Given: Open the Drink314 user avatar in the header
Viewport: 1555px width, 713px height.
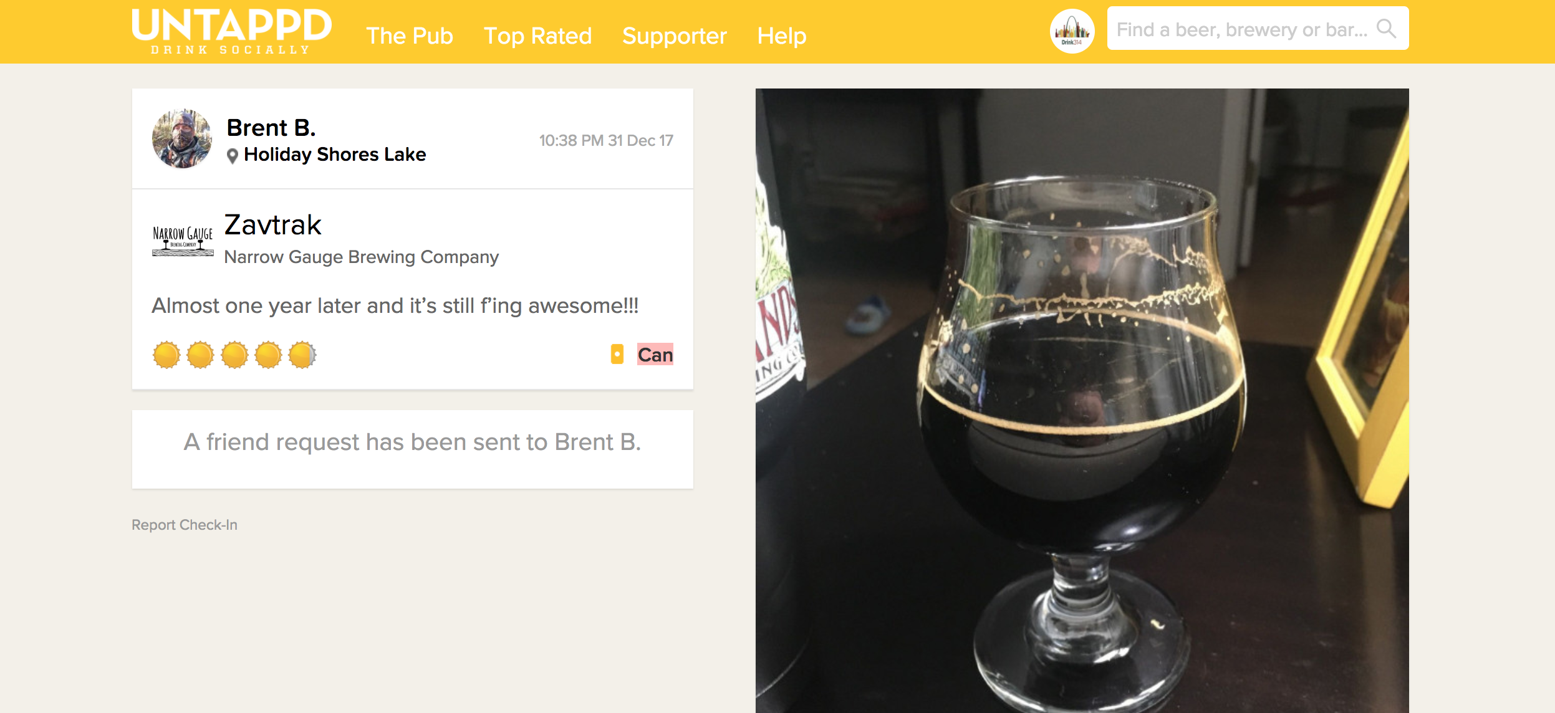Looking at the screenshot, I should tap(1072, 31).
